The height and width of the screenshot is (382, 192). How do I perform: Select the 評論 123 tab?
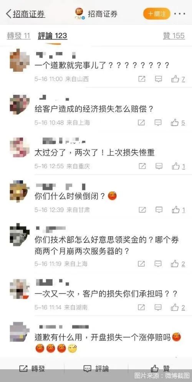(53, 36)
